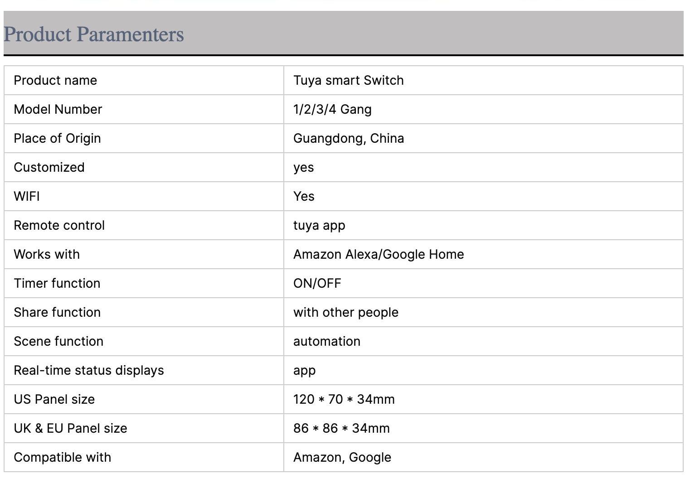Click the Product Paramenters heading
Screen dimensions: 690x483
[x=94, y=34]
